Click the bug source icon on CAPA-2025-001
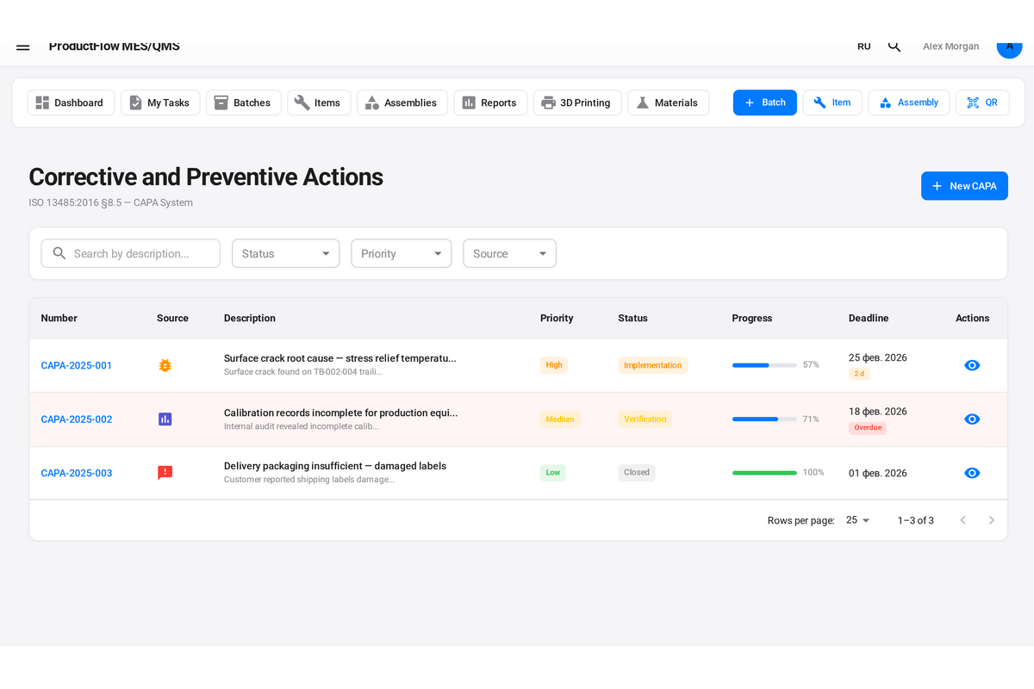This screenshot has height=689, width=1034. (x=165, y=365)
